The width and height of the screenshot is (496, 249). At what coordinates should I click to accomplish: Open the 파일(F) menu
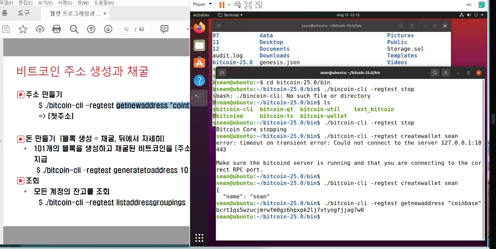click(6, 3)
